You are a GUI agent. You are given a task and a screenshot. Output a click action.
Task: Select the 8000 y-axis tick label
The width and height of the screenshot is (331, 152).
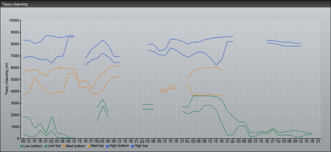tap(15, 44)
